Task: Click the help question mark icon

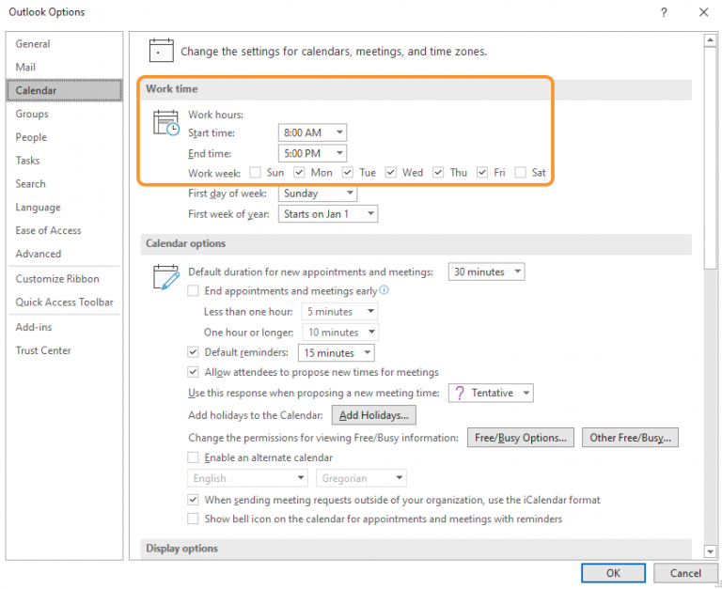Action: point(664,12)
